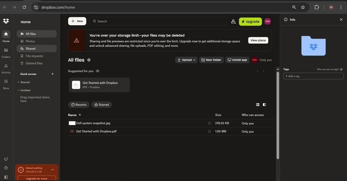Switch to grid view layout icon
Viewport: 347px width, 181px height.
258,105
